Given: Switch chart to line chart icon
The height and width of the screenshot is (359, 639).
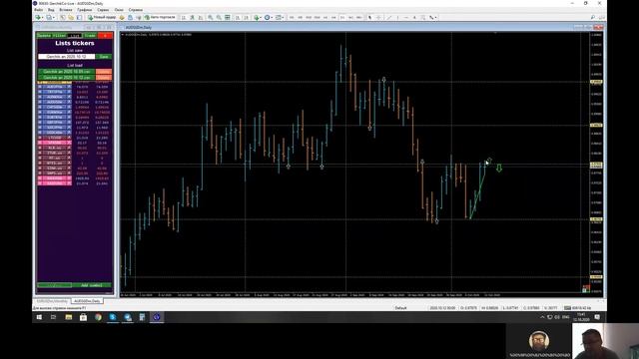Looking at the screenshot, I should tap(200, 18).
